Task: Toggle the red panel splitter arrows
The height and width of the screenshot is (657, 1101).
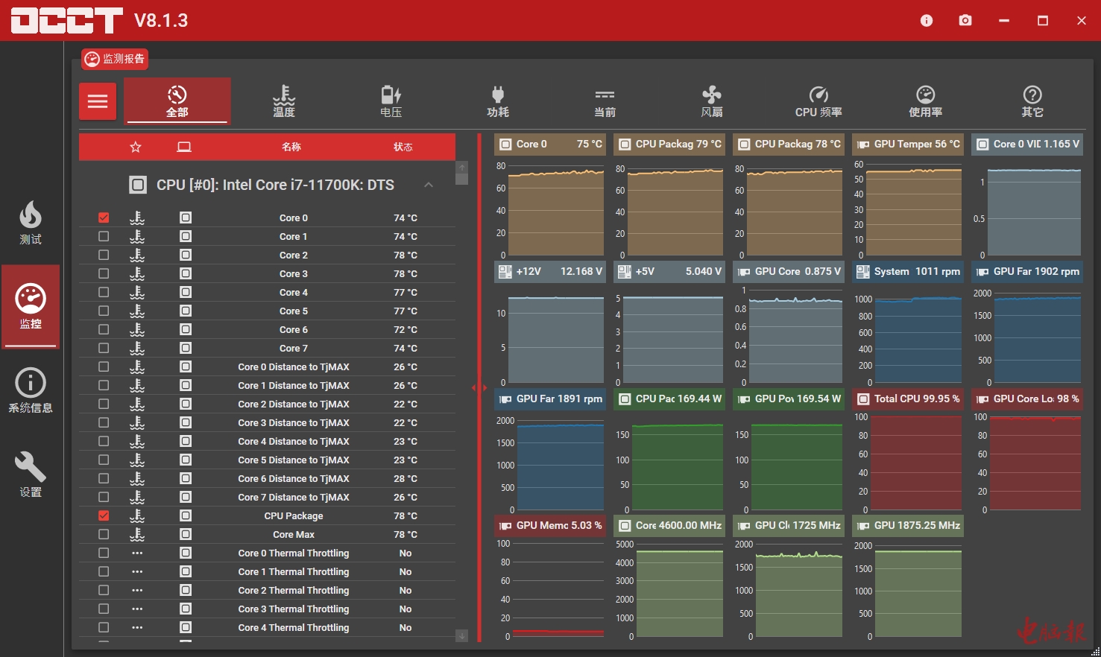Action: click(x=479, y=387)
